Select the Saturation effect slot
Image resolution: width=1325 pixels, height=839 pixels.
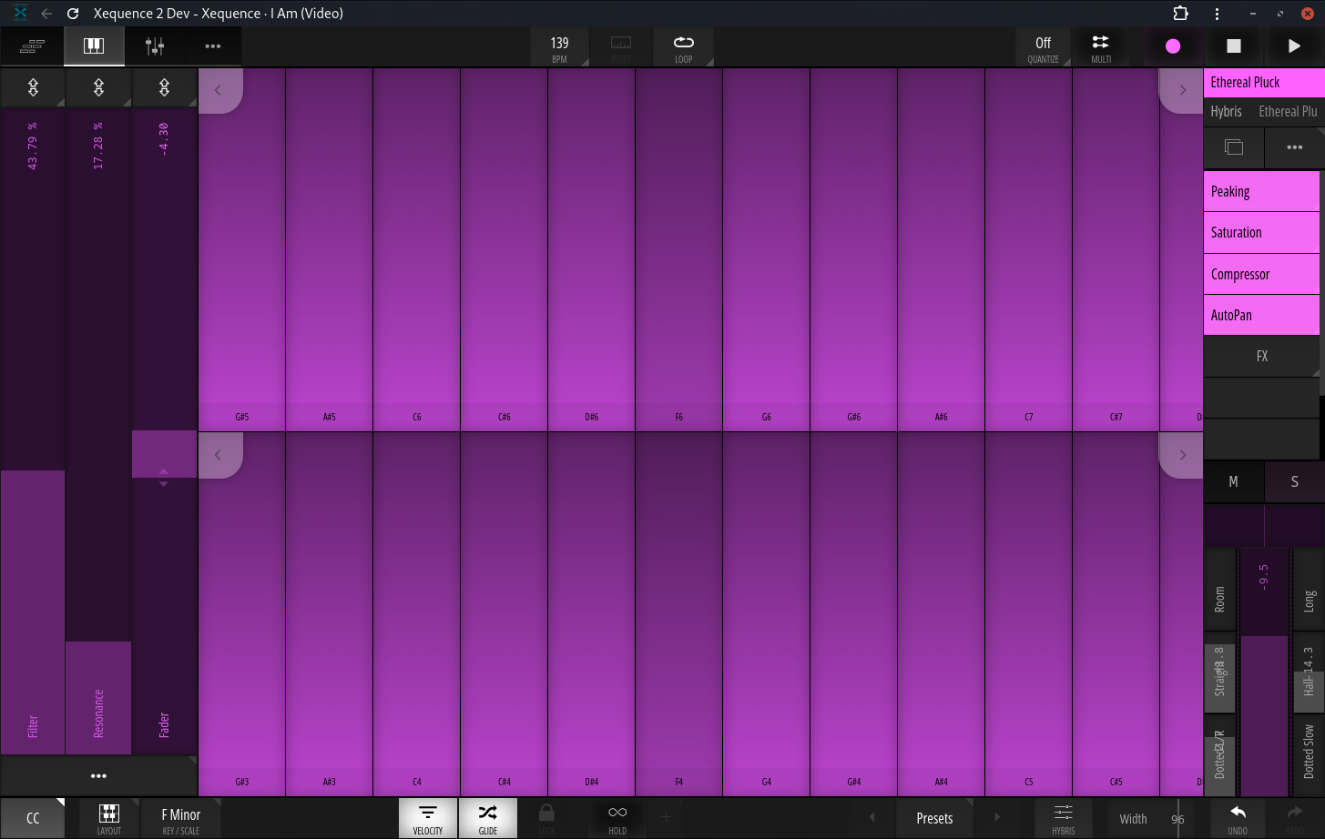point(1261,233)
